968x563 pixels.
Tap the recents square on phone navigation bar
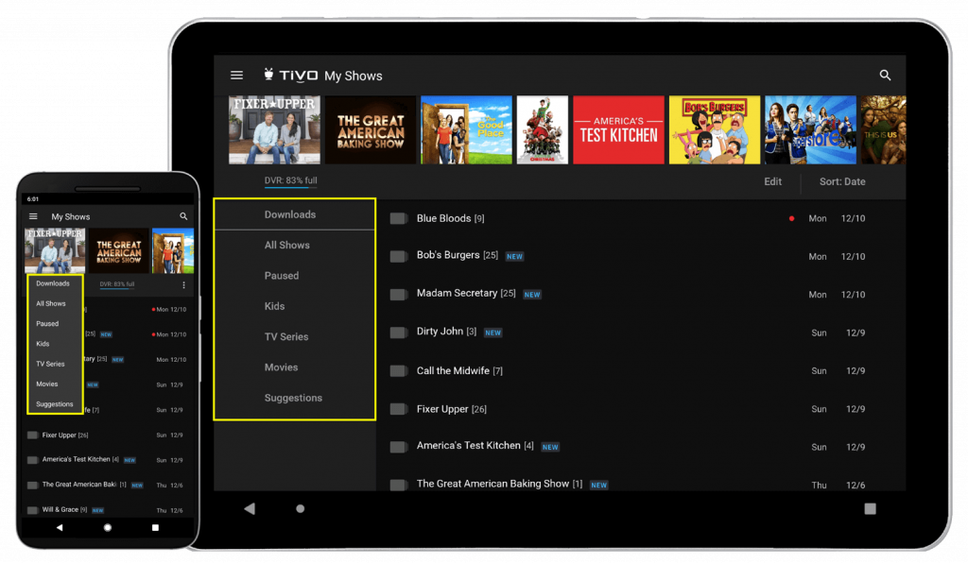pyautogui.click(x=155, y=528)
